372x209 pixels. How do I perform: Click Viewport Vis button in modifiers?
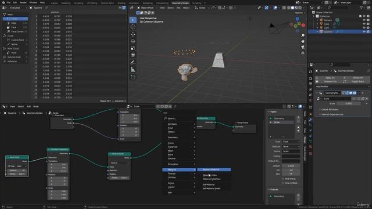[328, 81]
